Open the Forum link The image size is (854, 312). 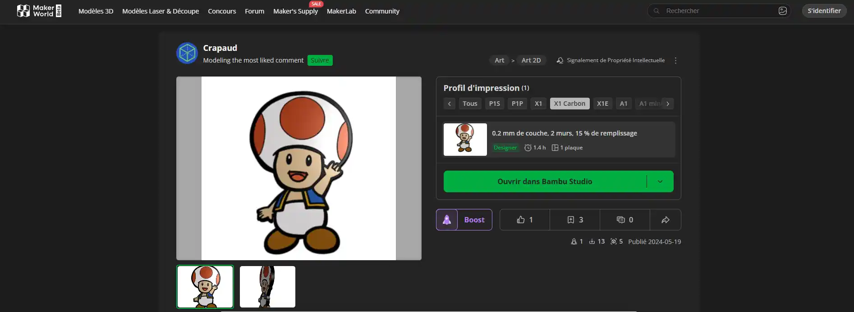[x=254, y=11]
